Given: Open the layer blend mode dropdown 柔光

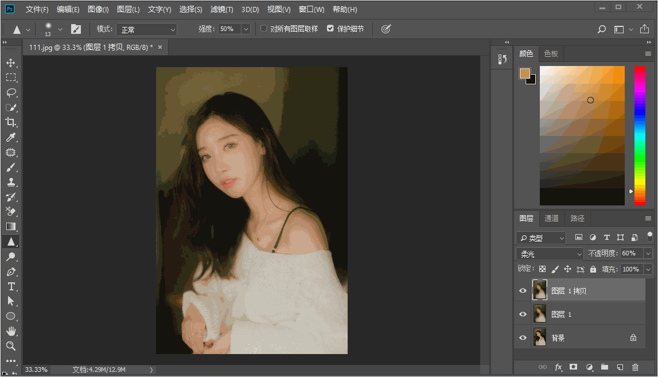Looking at the screenshot, I should [550, 254].
